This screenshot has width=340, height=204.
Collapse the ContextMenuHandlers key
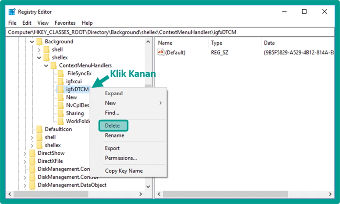[x=46, y=65]
